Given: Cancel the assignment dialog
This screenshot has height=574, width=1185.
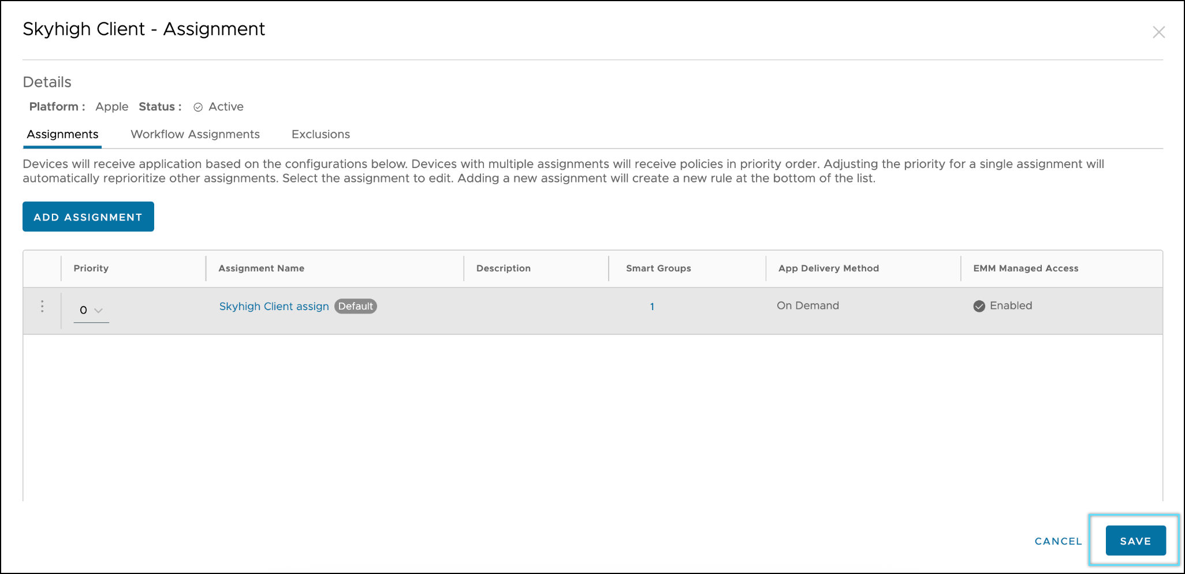Looking at the screenshot, I should click(x=1058, y=541).
